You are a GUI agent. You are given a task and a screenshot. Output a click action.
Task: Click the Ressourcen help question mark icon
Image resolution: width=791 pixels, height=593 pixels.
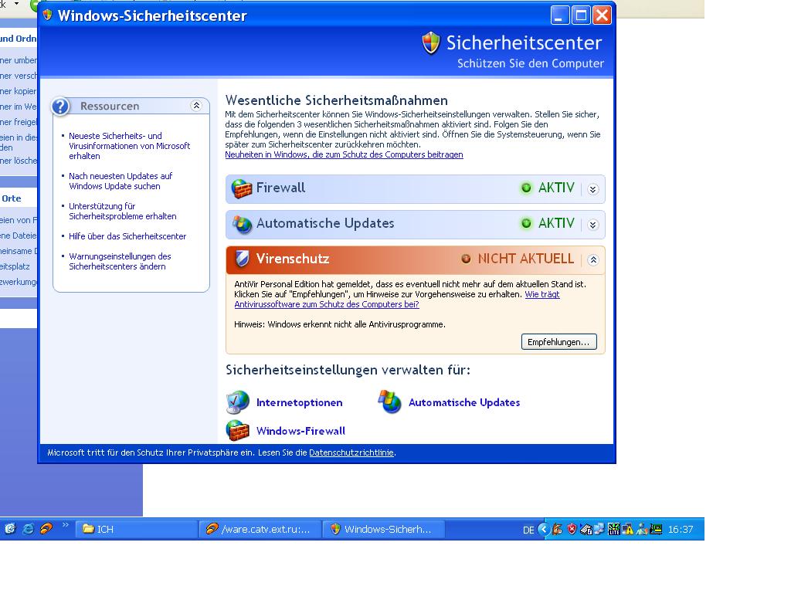coord(60,107)
